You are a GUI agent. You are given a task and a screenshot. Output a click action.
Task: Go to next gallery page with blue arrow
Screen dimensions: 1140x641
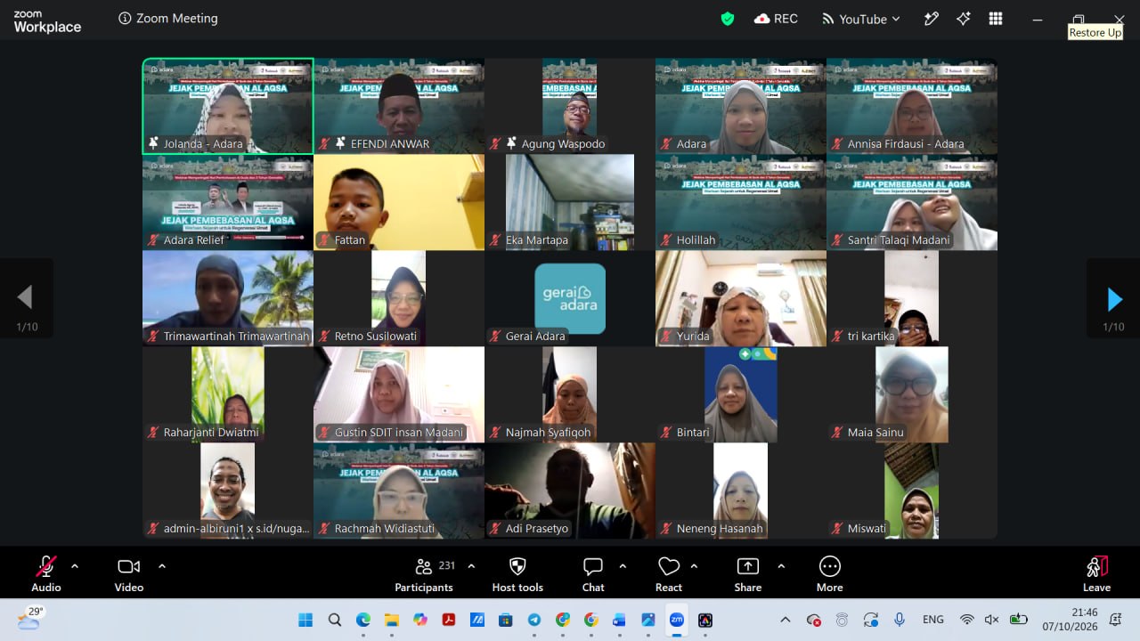coord(1113,299)
